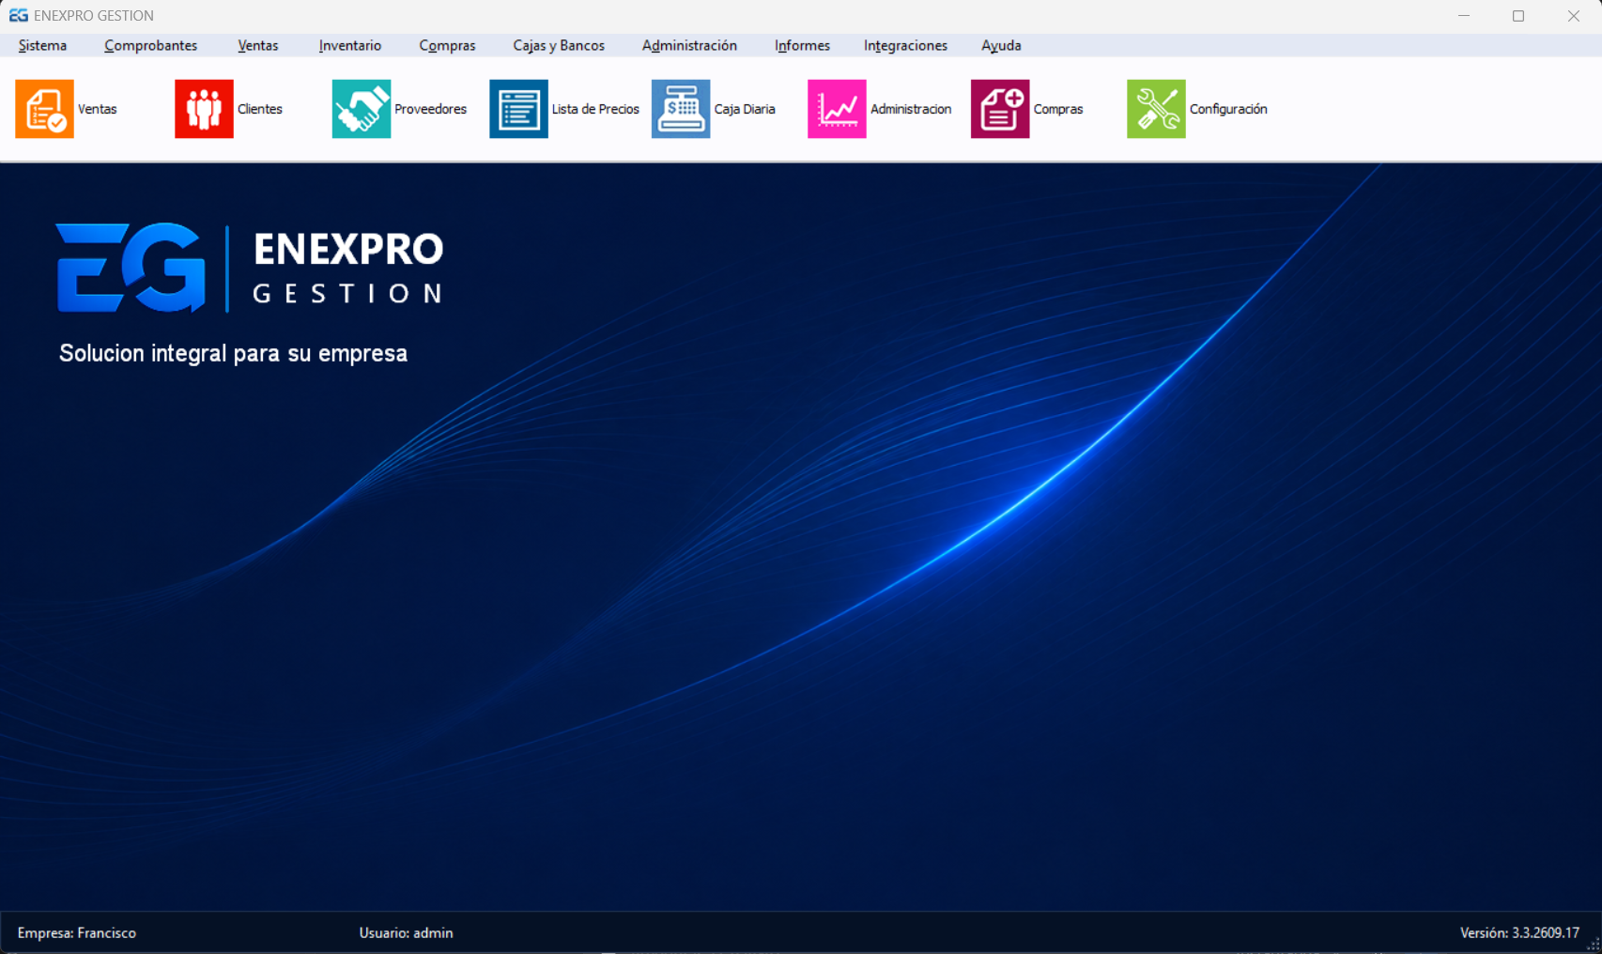Screen dimensions: 1602x954
Task: Open the green Configuración tools icon
Action: pos(1156,109)
